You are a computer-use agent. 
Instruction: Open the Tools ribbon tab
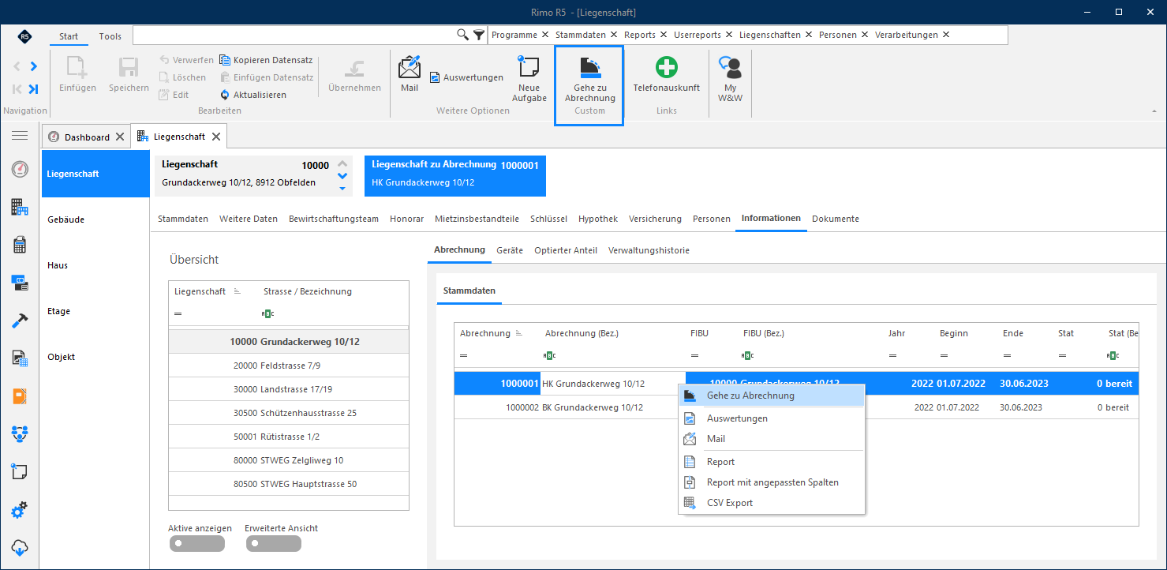110,36
